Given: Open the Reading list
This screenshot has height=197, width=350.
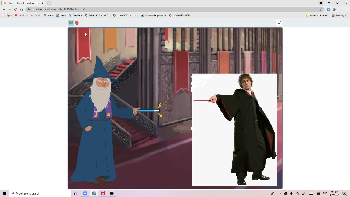Looking at the screenshot, I should 340,15.
